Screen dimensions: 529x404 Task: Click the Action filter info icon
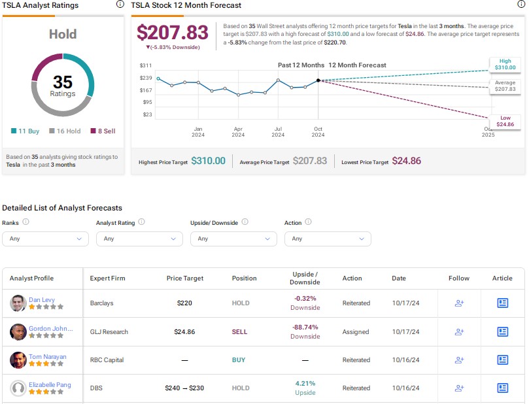point(308,222)
